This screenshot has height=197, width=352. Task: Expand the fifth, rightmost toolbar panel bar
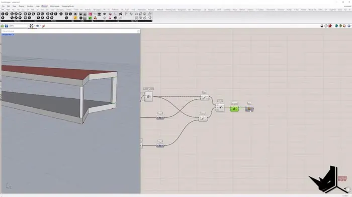point(135,21)
